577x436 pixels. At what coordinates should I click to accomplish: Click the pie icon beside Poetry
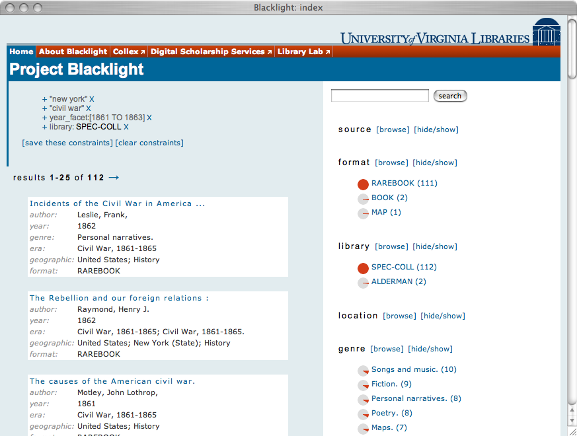(363, 414)
